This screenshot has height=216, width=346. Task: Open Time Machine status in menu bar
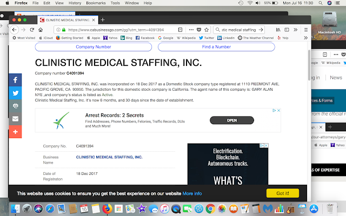click(241, 3)
